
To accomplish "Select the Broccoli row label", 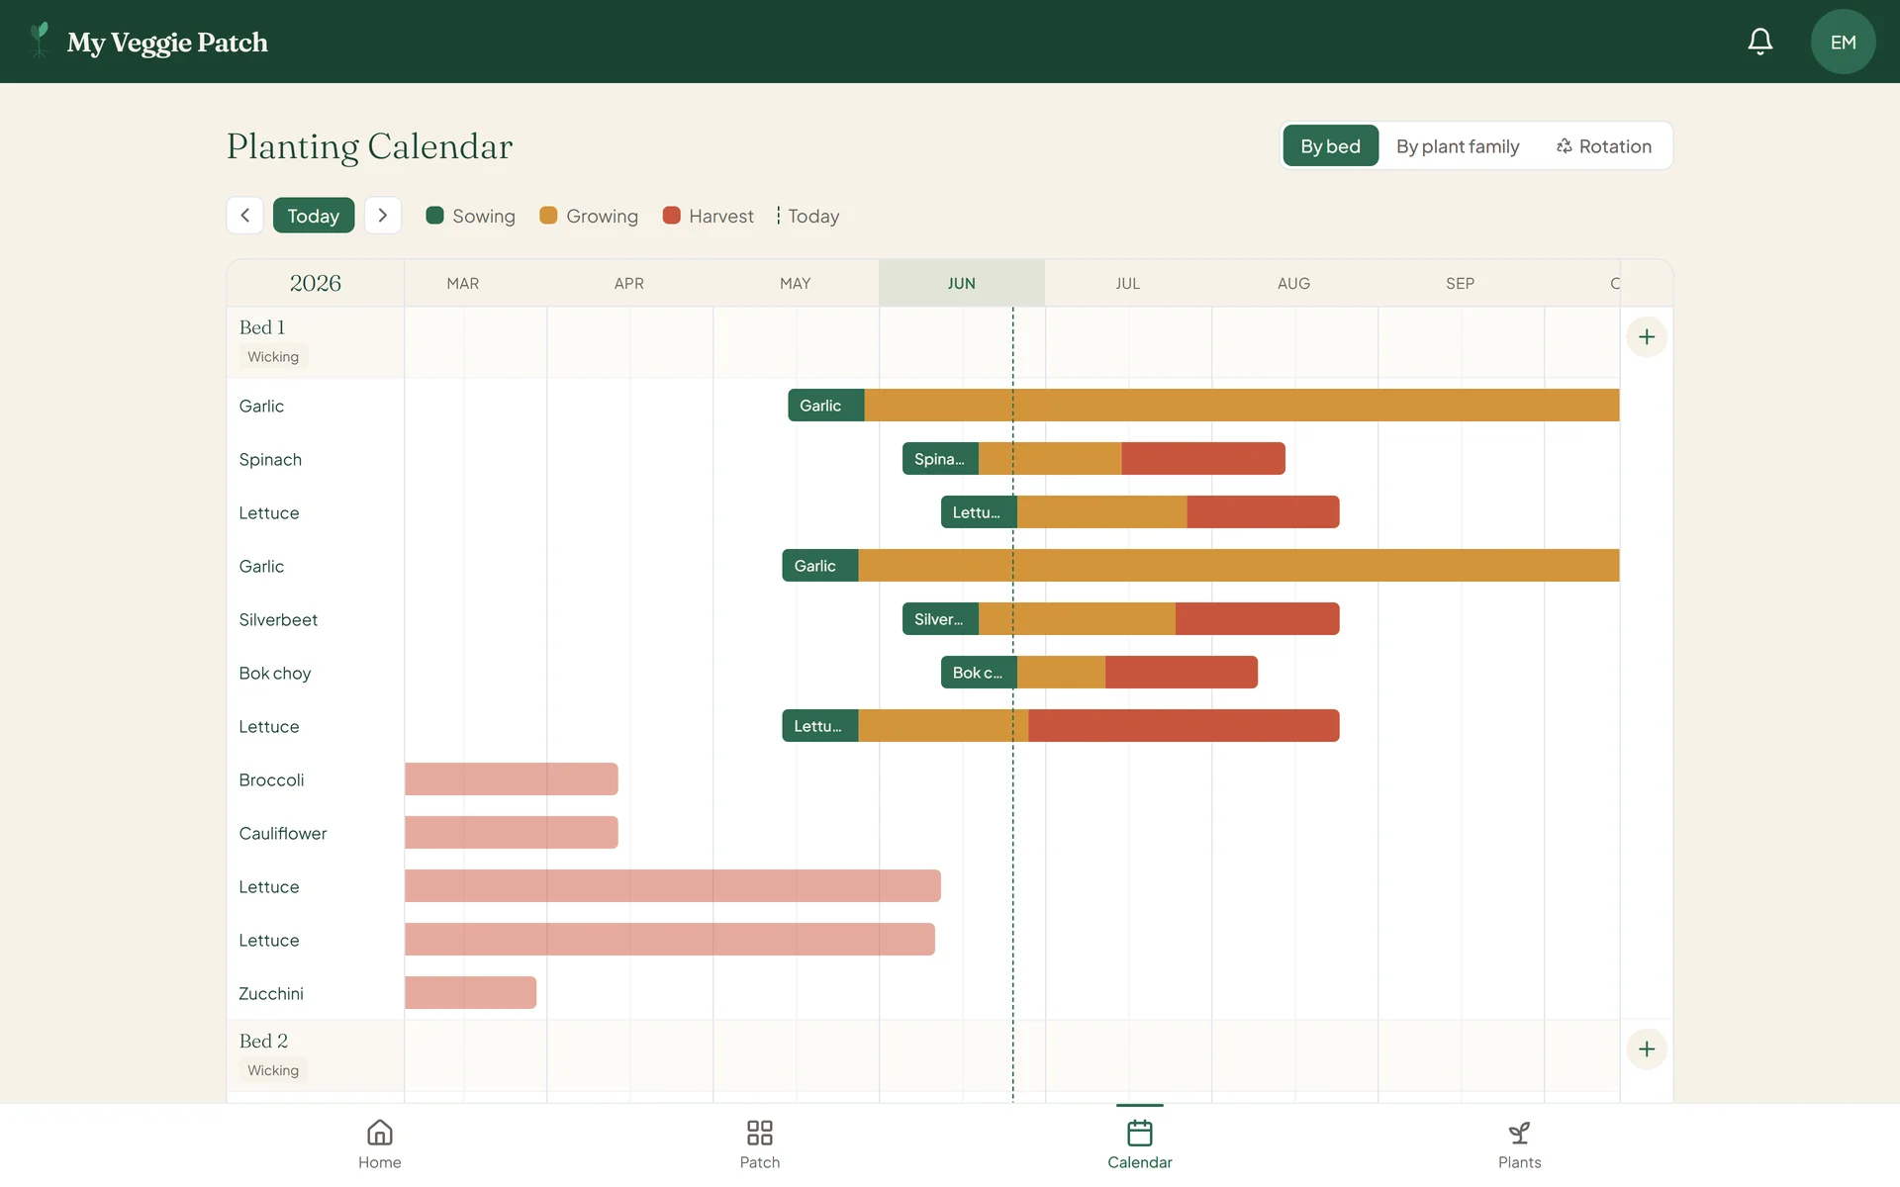I will pyautogui.click(x=271, y=779).
